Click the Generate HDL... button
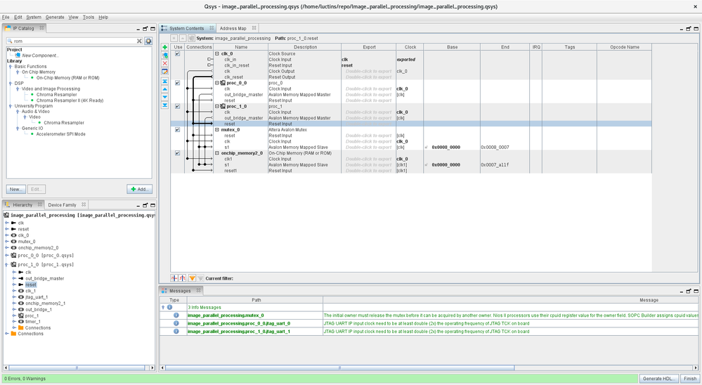 [659, 379]
